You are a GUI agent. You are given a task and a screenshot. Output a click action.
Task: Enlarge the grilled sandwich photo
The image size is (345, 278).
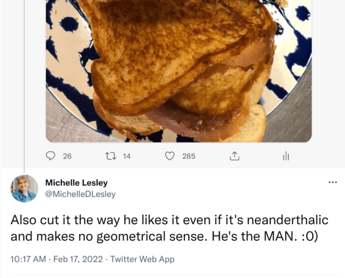(178, 70)
